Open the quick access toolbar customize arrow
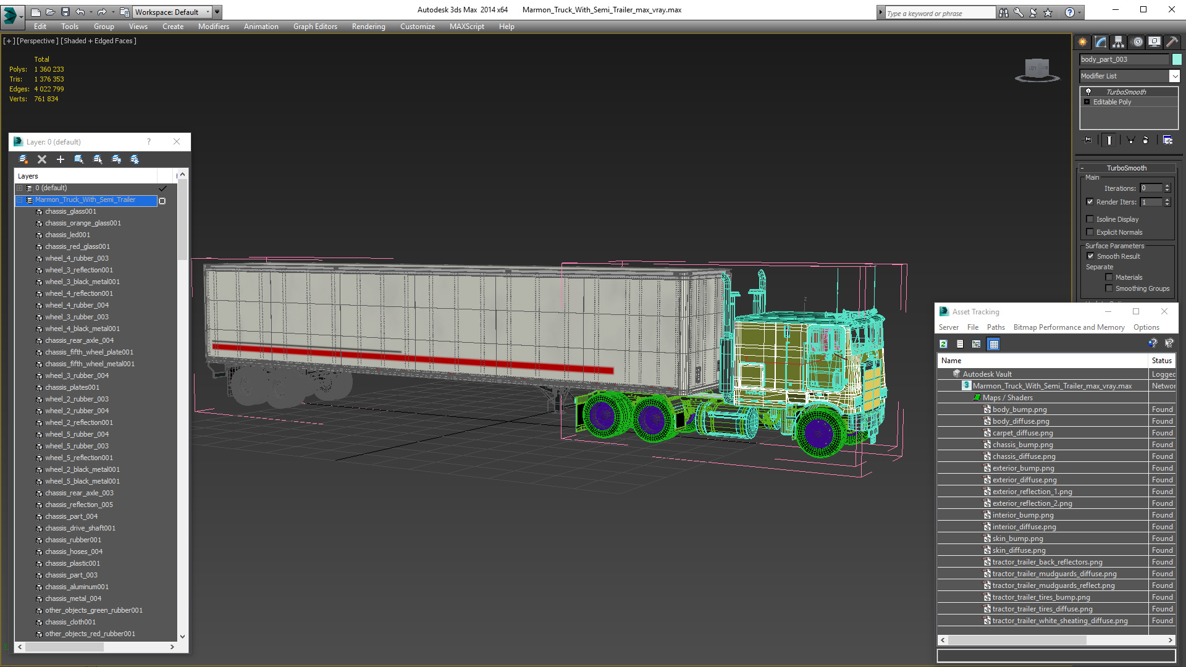Viewport: 1186px width, 667px height. (x=217, y=12)
